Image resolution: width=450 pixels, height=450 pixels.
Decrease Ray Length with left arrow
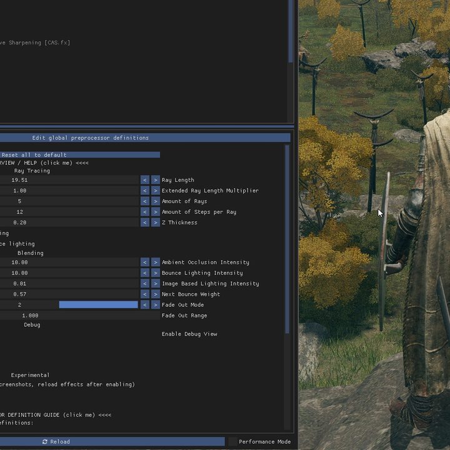click(x=145, y=180)
